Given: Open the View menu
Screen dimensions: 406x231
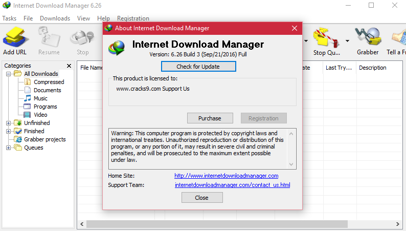Looking at the screenshot, I should [83, 18].
